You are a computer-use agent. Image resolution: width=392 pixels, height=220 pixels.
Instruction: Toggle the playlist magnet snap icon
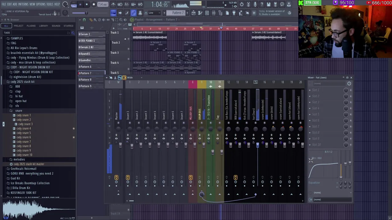pos(84,20)
